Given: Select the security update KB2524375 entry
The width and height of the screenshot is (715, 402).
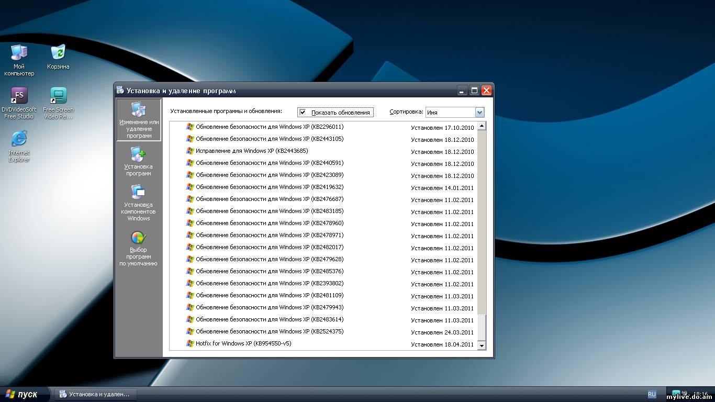Looking at the screenshot, I should tap(270, 332).
